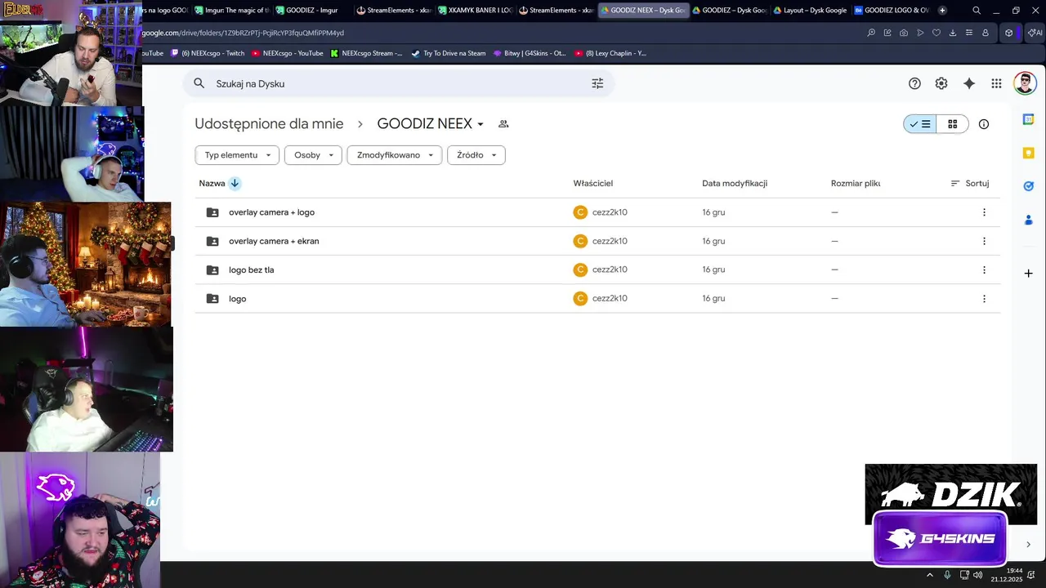Switch to list layout view

920,124
